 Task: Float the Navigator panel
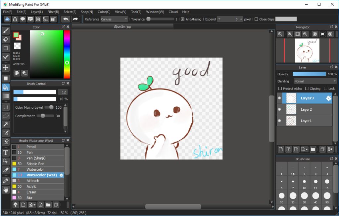[x=331, y=27]
